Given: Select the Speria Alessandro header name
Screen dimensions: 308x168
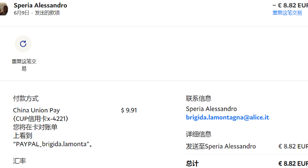Looking at the screenshot, I should point(40,5).
